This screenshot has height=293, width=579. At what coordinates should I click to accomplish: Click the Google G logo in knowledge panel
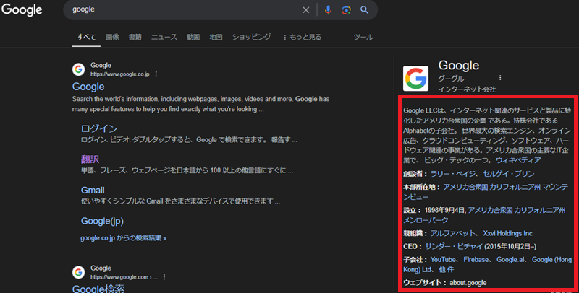415,79
